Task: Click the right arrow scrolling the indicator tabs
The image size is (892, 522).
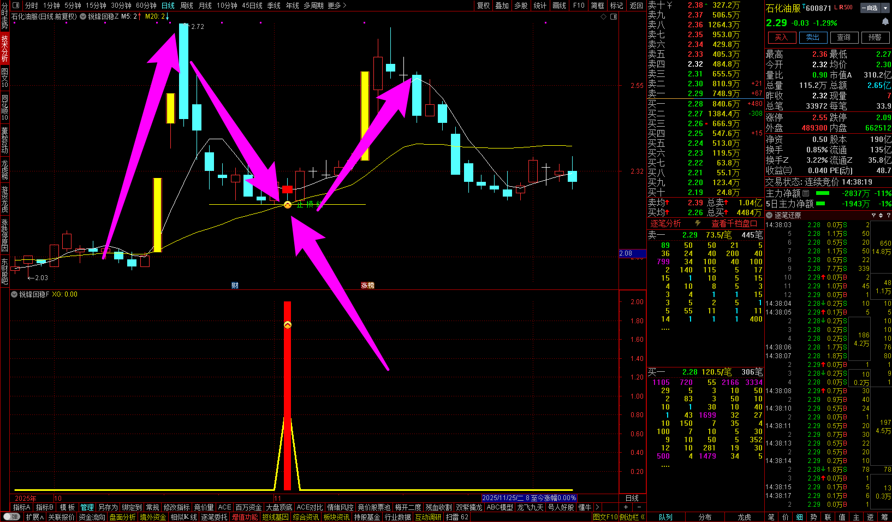Action: pyautogui.click(x=597, y=507)
